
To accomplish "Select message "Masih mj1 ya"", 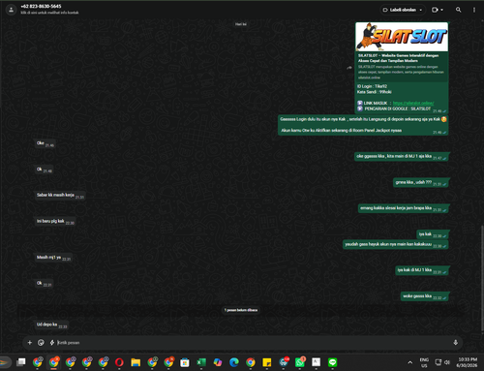I will point(53,258).
